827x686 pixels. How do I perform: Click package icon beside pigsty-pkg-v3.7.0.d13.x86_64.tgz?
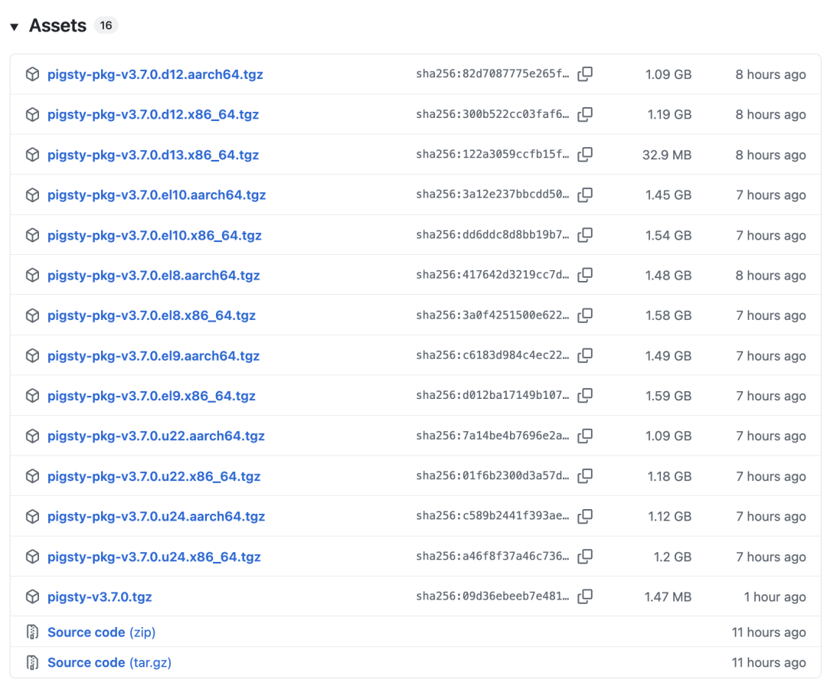coord(32,155)
